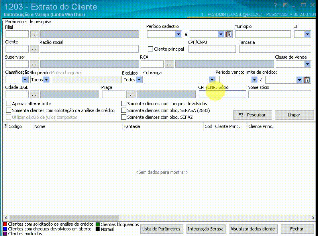This screenshot has width=318, height=236.
Task: Click the Razão social input field
Action: (x=89, y=49)
